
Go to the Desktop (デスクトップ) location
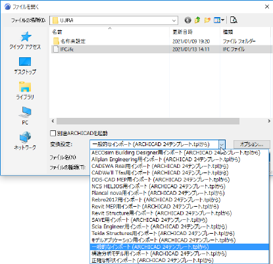click(x=25, y=66)
